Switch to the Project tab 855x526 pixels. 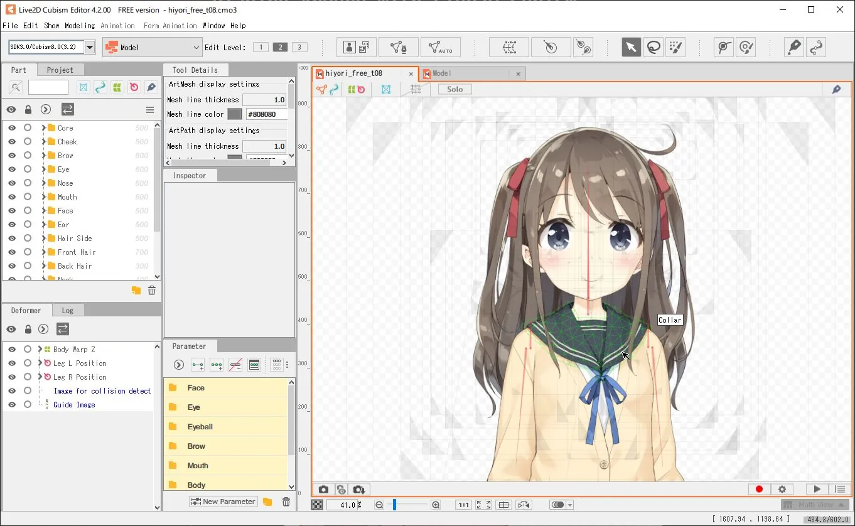(60, 70)
